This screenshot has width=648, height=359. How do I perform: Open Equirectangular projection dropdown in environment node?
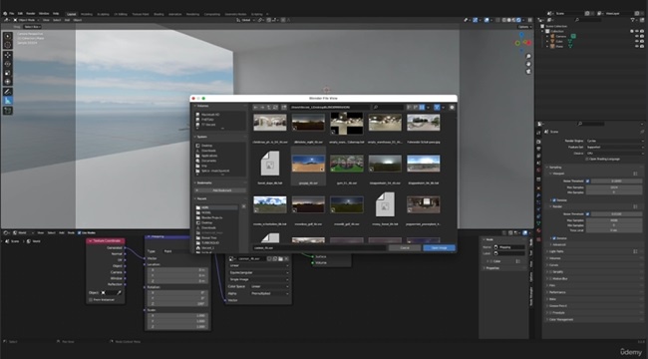pos(259,272)
